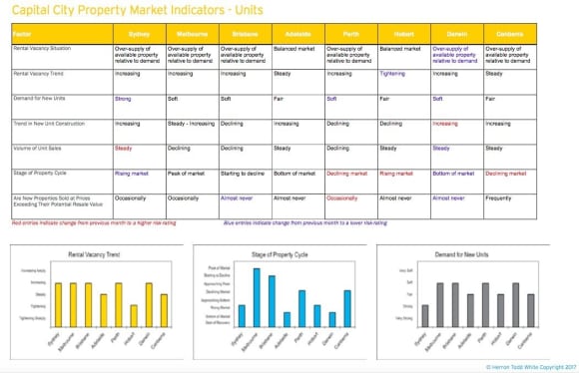
Task: Click Canberra's blue bar in Property Cycle chart
Action: click(347, 309)
